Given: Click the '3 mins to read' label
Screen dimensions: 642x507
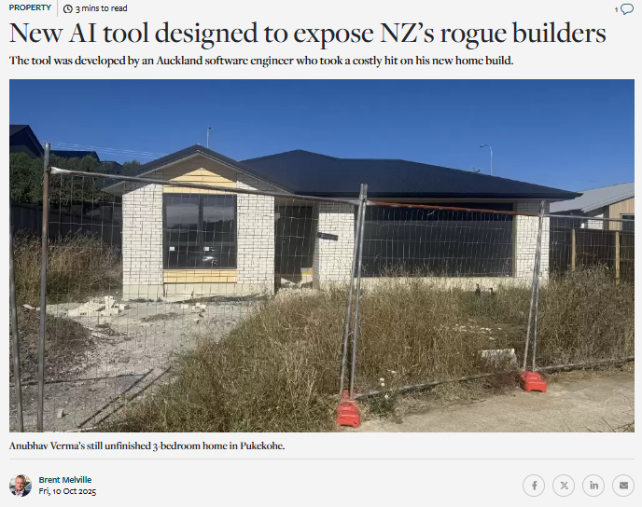Looking at the screenshot, I should [x=101, y=8].
